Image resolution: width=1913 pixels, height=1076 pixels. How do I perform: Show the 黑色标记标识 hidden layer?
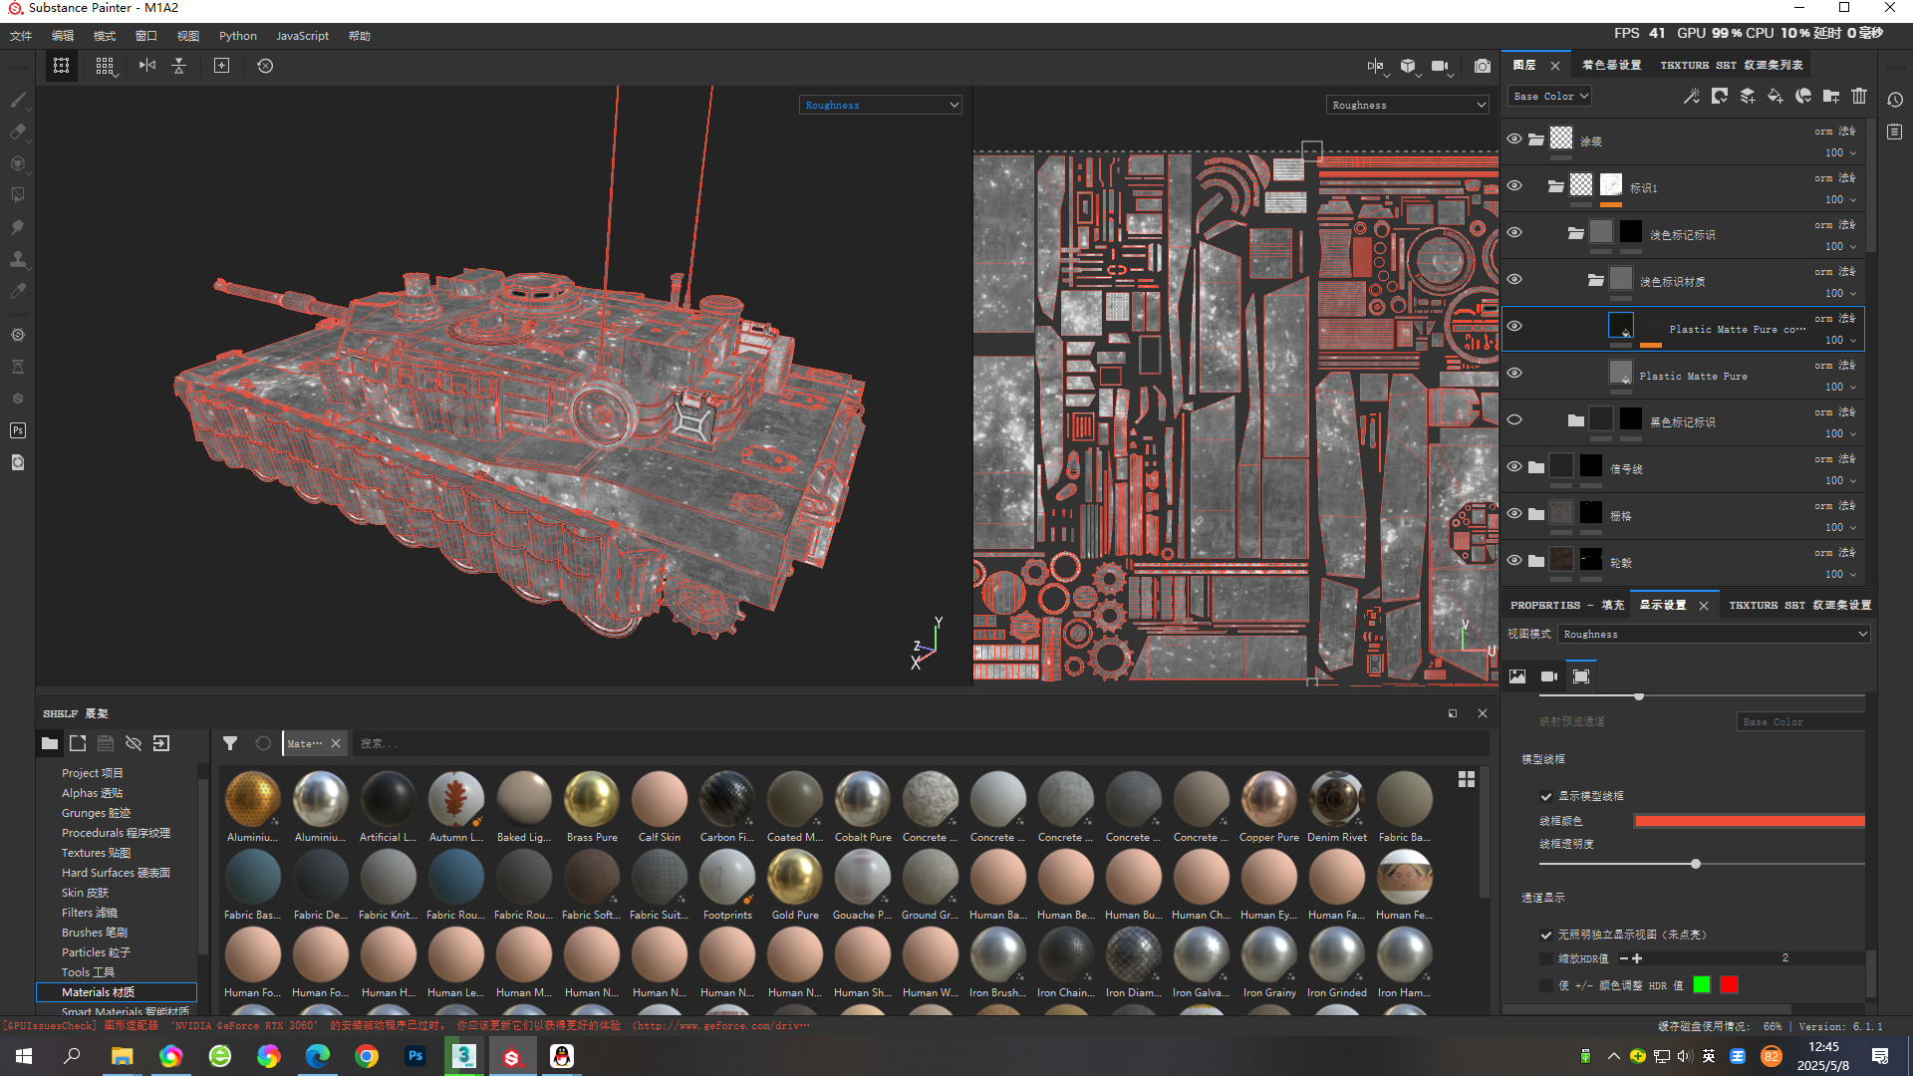(1514, 419)
